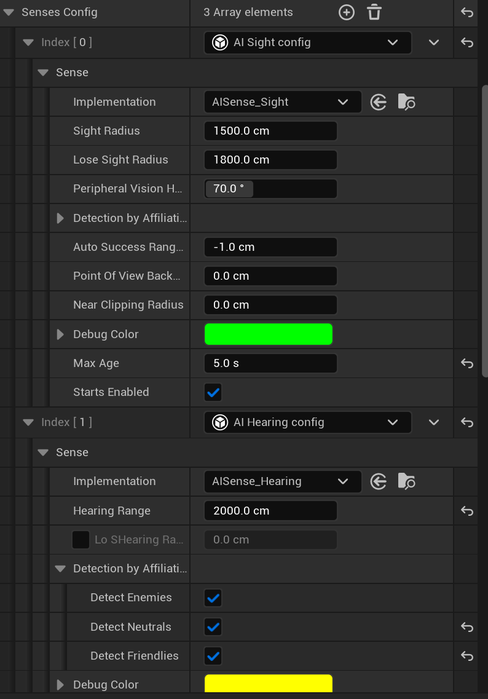488x699 pixels.
Task: Reset Senses Config to default value
Action: [466, 12]
